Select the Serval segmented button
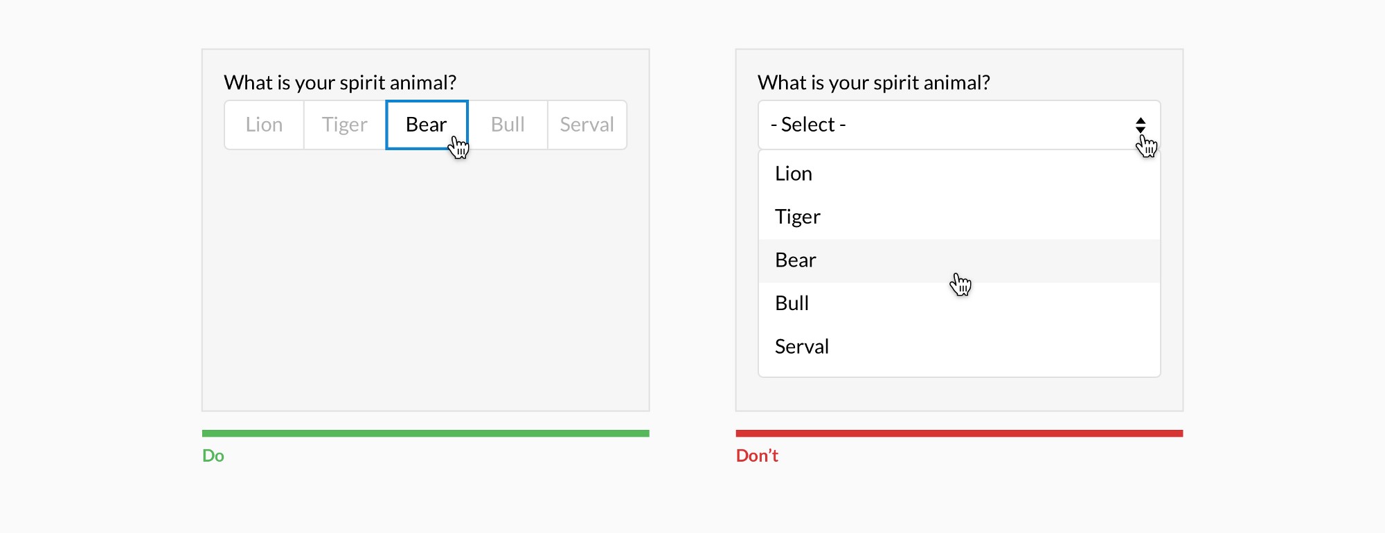Image resolution: width=1385 pixels, height=533 pixels. pos(587,125)
